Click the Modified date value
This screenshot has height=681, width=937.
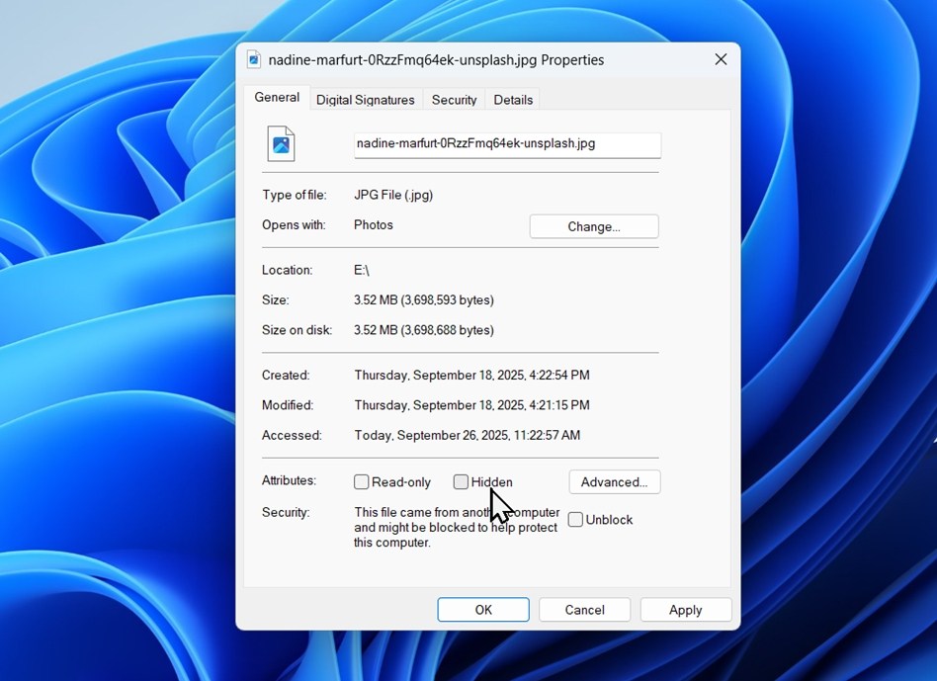[471, 405]
